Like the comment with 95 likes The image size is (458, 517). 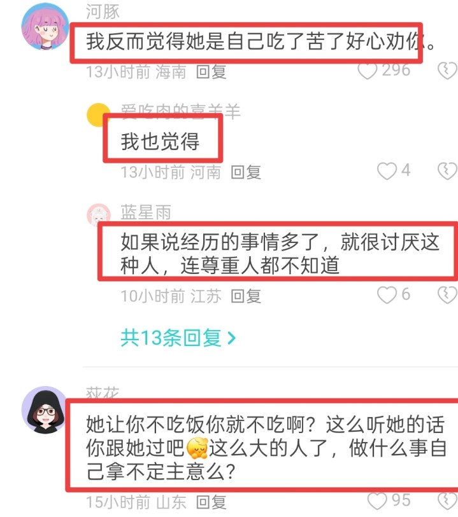(x=377, y=502)
